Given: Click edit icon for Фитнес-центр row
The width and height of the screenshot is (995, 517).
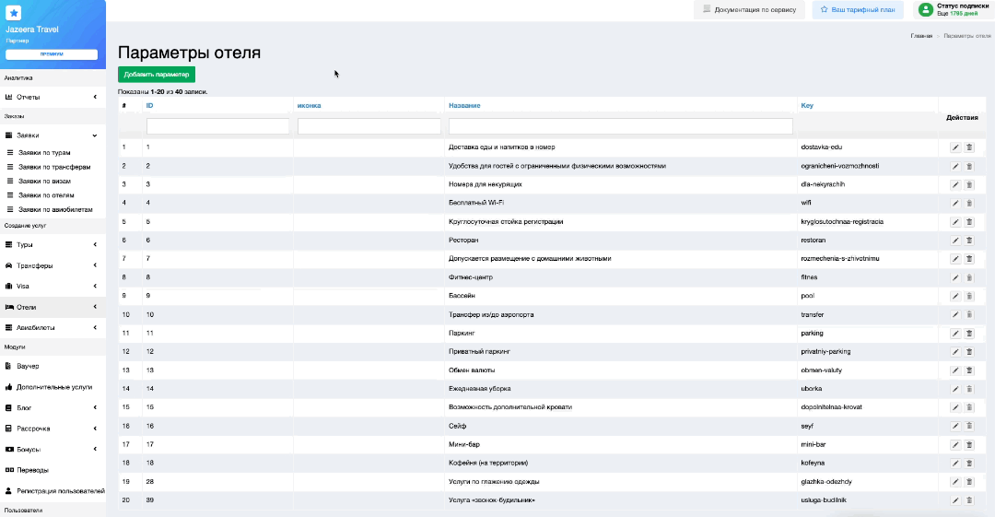Looking at the screenshot, I should (955, 277).
